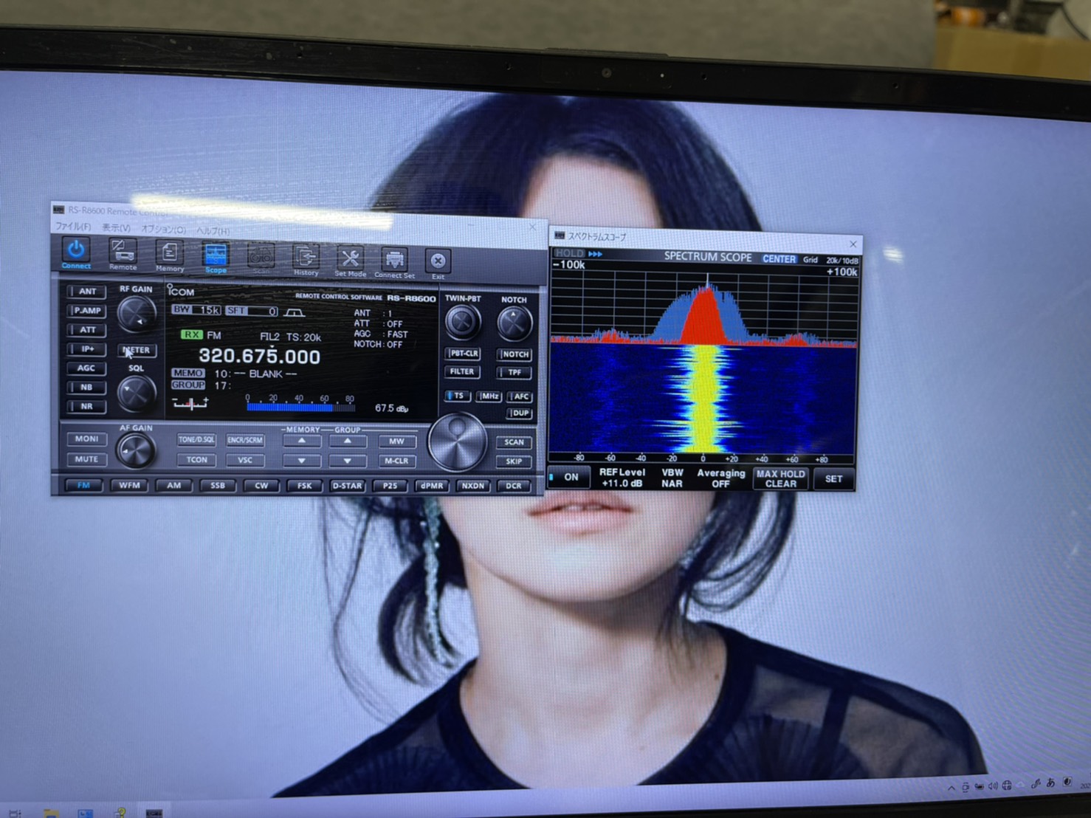Click the Exit toolbar icon
The height and width of the screenshot is (818, 1091).
(x=438, y=264)
